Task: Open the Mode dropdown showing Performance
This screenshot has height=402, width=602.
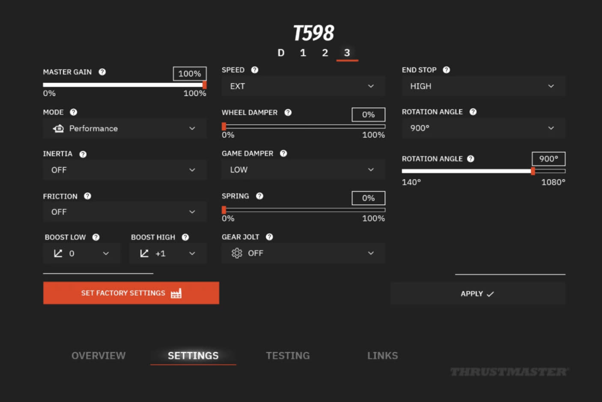Action: 125,128
